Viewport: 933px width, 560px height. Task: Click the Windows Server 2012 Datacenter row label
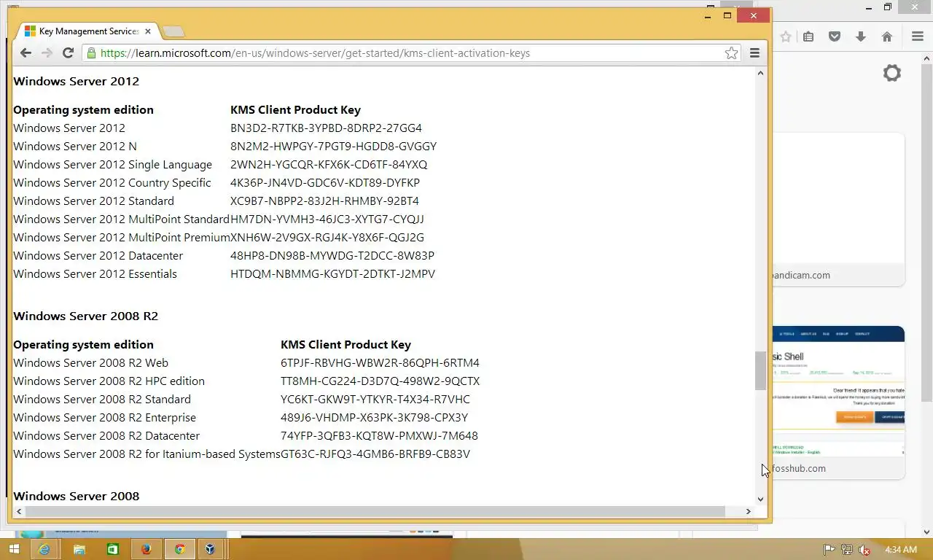click(98, 256)
